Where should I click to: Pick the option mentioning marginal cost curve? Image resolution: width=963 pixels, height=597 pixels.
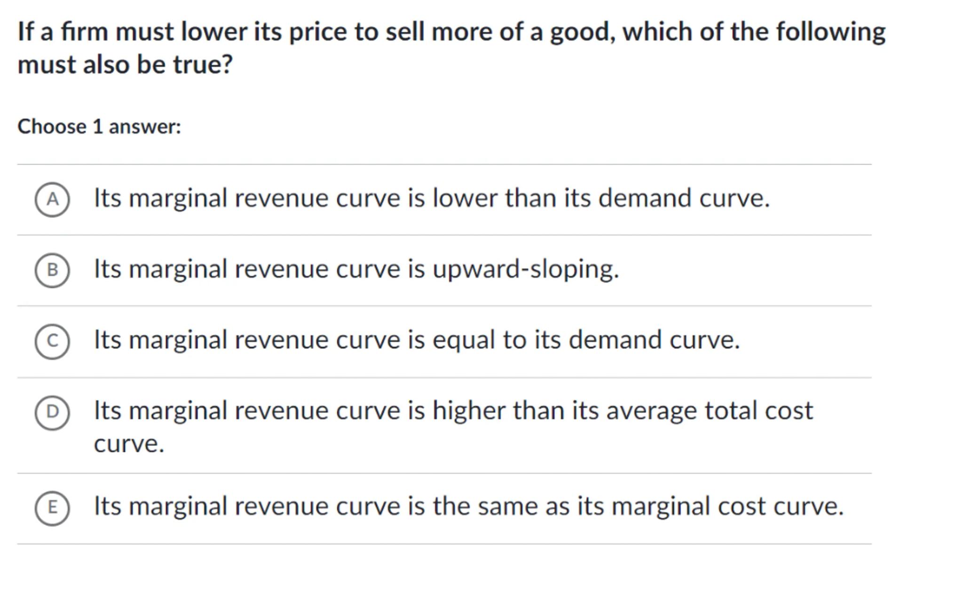pos(468,506)
